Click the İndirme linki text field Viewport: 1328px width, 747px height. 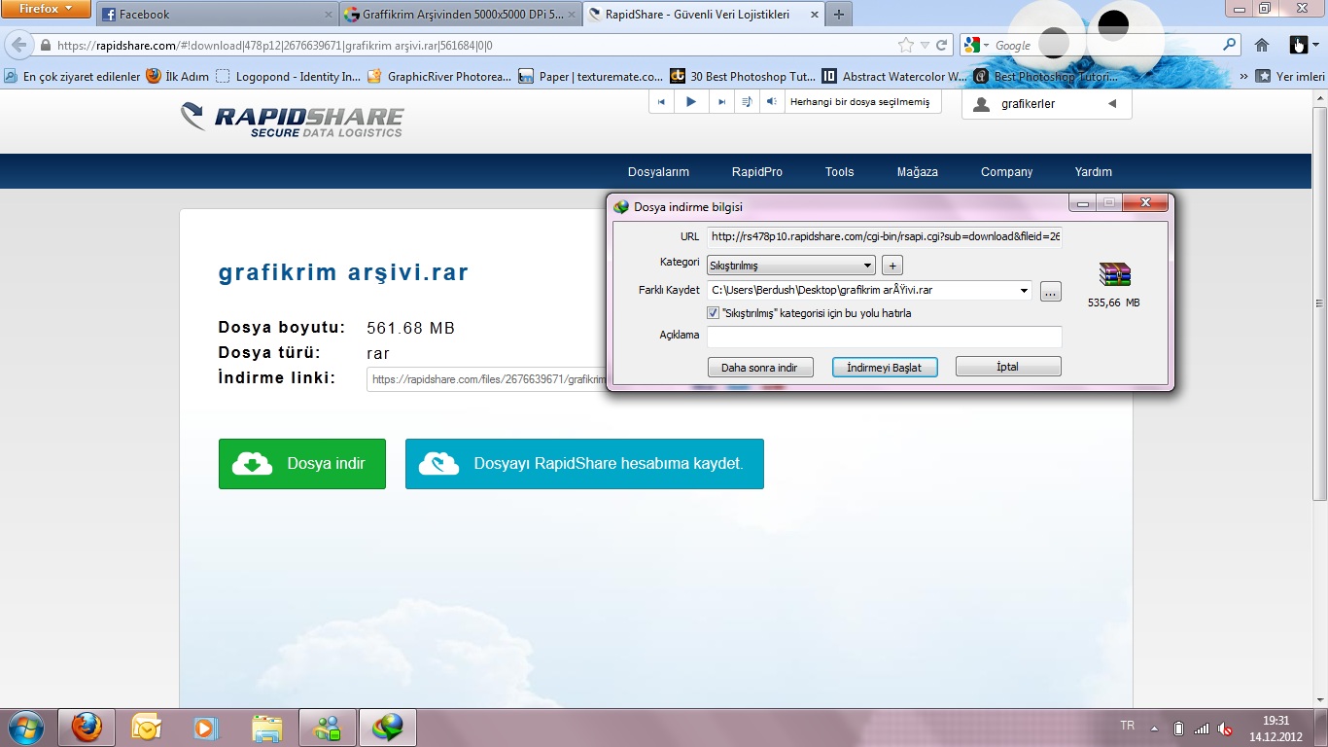point(486,379)
